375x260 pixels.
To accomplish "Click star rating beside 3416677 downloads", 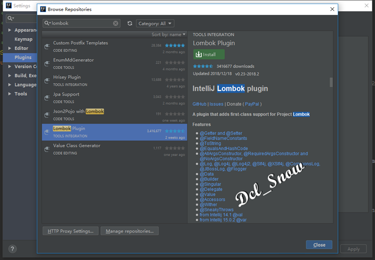I will tap(203, 66).
